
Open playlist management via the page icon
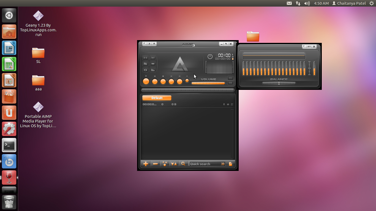(x=231, y=164)
